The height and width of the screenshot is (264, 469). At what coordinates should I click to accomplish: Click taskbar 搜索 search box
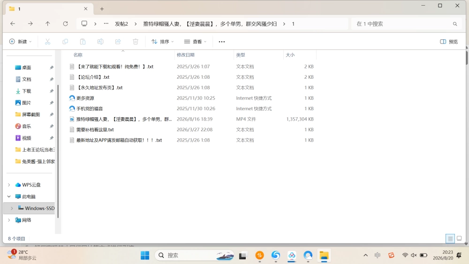click(x=195, y=256)
